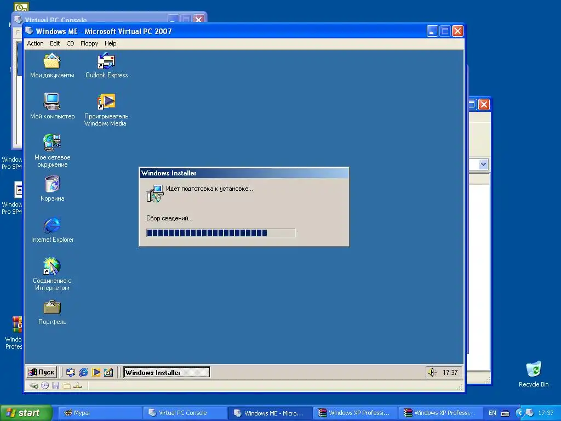Open the host Recycle Bin icon

(x=534, y=374)
